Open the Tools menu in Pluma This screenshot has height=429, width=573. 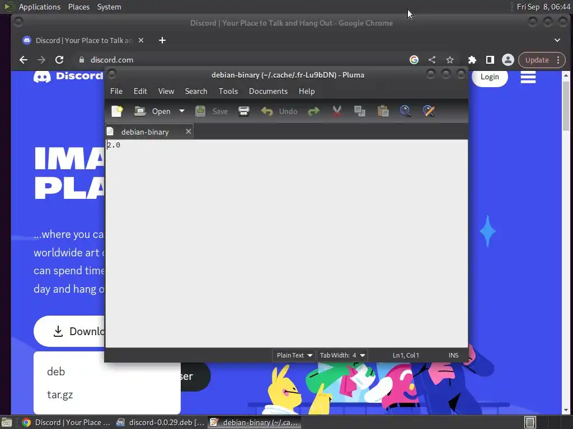[228, 91]
